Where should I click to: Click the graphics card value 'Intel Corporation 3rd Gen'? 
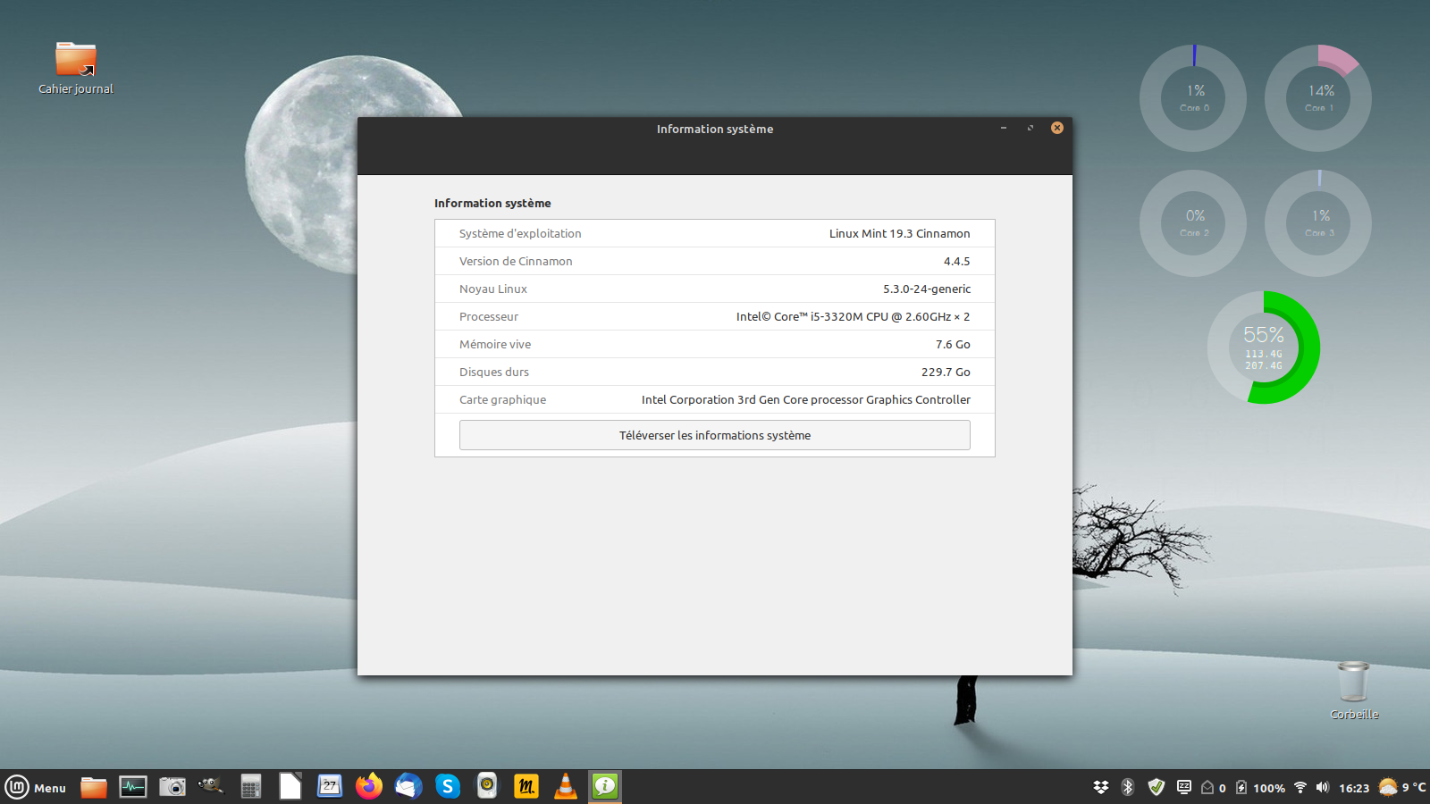point(806,399)
